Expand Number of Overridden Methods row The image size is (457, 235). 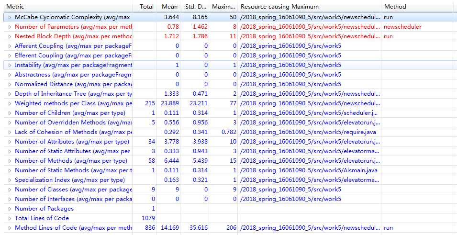[10, 123]
